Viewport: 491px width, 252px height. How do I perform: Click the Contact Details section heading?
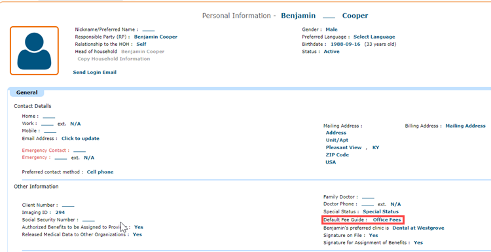(x=33, y=106)
